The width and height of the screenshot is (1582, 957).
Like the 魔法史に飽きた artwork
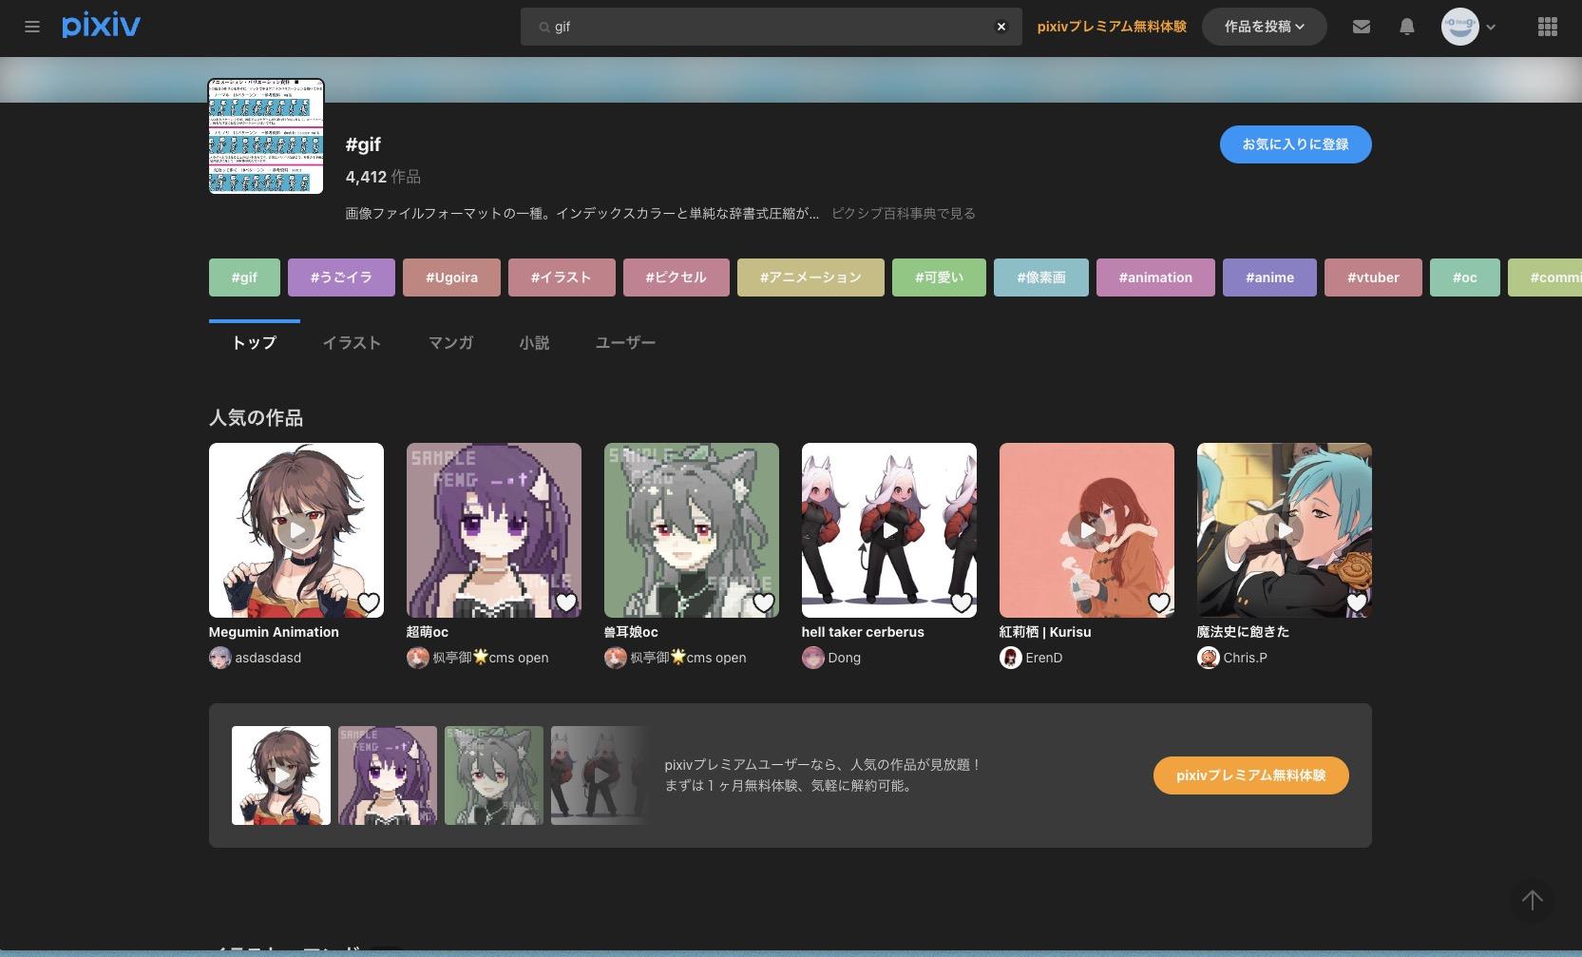pos(1357,603)
